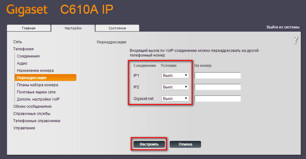
Task: Click the Переадресация page heading
Action: (x=111, y=42)
